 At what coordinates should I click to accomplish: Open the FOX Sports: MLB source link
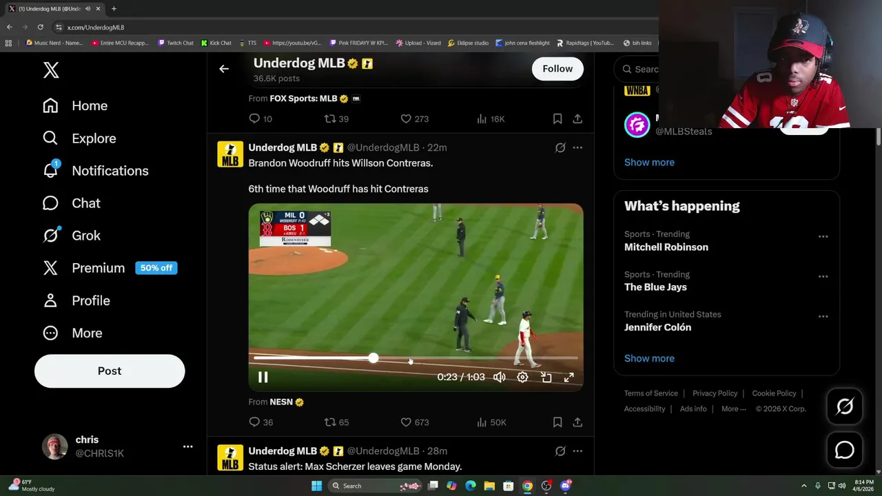[303, 99]
